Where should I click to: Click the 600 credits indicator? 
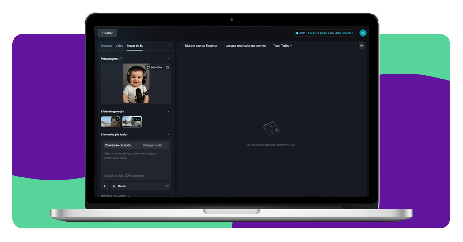(x=300, y=33)
